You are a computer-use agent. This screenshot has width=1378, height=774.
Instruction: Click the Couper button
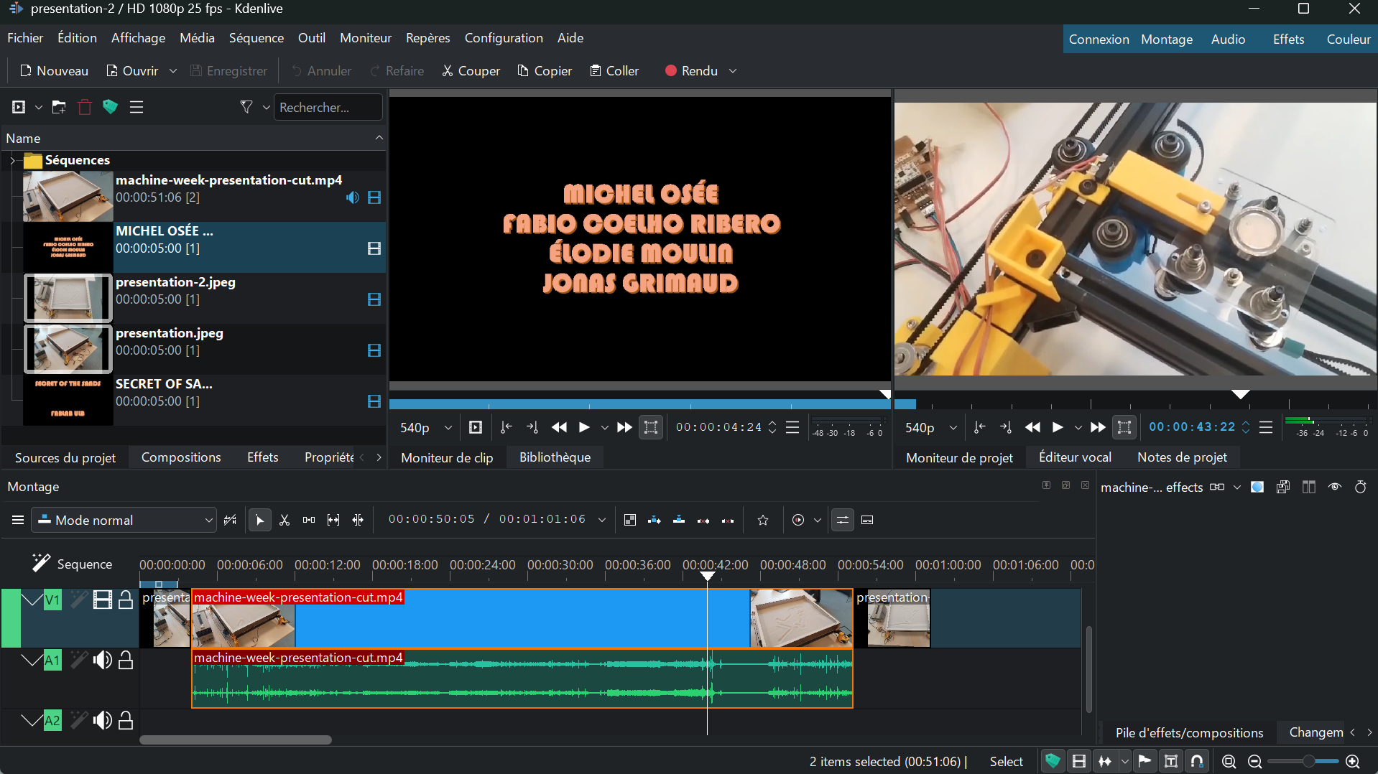[471, 71]
